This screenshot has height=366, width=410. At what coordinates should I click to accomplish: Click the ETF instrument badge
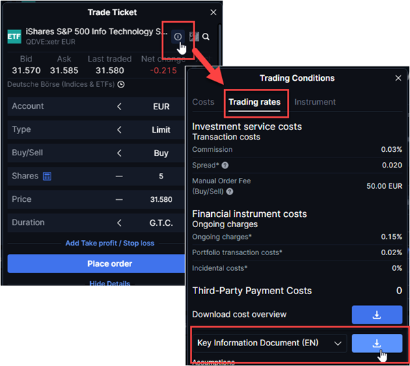coord(14,37)
